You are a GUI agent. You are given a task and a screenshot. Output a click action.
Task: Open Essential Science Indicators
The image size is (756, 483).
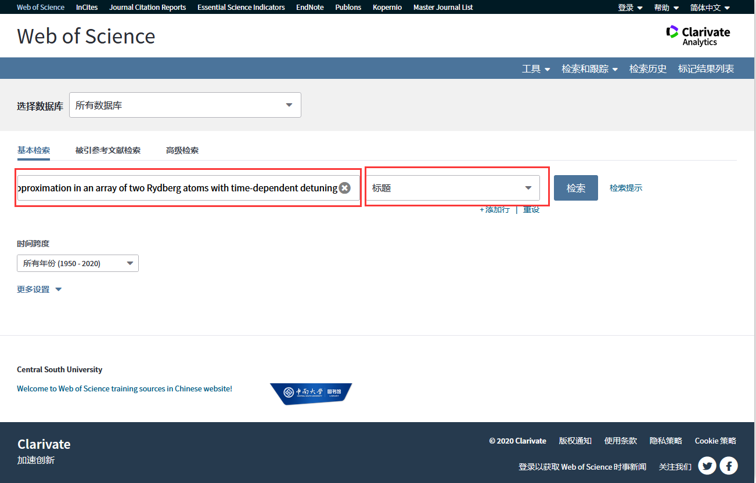tap(241, 8)
